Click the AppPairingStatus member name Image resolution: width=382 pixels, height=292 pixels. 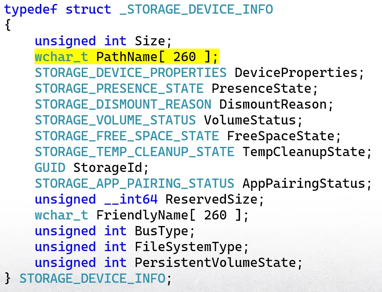point(304,183)
